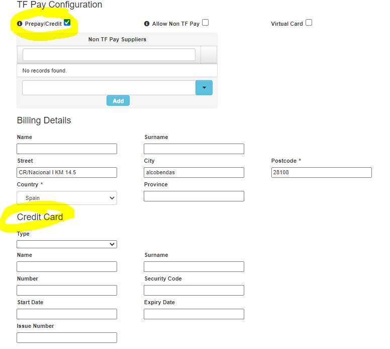Open the Credit Card Type dropdown
Image resolution: width=390 pixels, height=349 pixels.
67,244
